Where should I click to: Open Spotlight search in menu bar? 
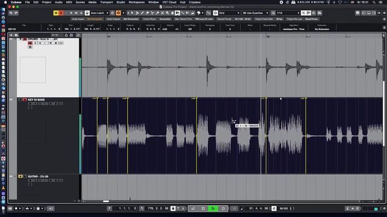(374, 2)
